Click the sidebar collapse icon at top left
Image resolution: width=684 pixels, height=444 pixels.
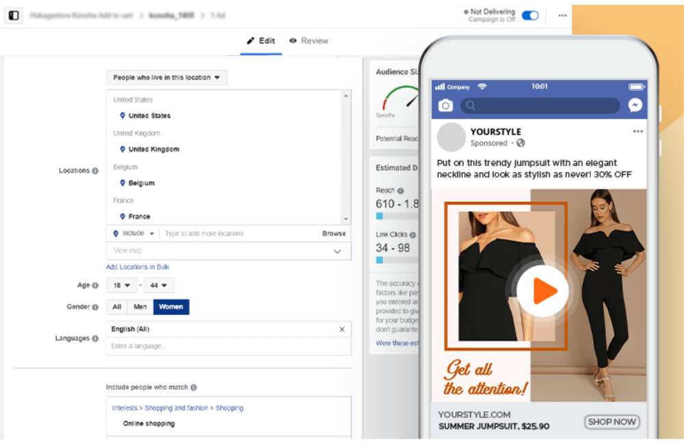pos(13,15)
